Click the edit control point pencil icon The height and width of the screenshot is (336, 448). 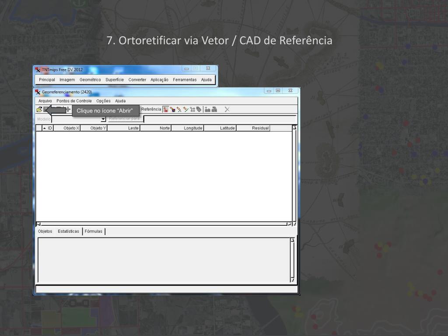(179, 109)
